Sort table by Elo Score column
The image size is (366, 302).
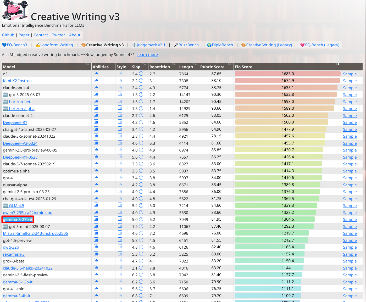[x=288, y=67]
